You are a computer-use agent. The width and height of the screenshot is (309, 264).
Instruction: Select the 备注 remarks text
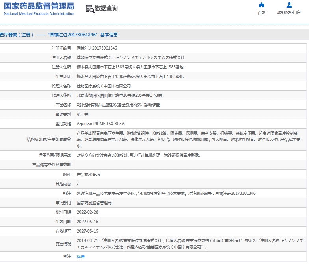pyautogui.click(x=166, y=194)
